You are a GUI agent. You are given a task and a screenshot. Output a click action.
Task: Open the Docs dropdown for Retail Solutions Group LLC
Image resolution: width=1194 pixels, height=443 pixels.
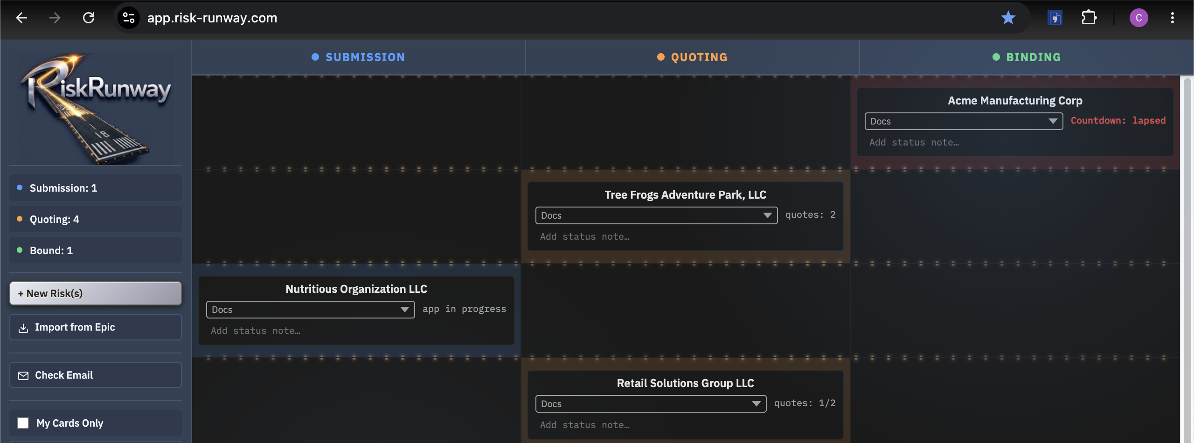pyautogui.click(x=651, y=404)
